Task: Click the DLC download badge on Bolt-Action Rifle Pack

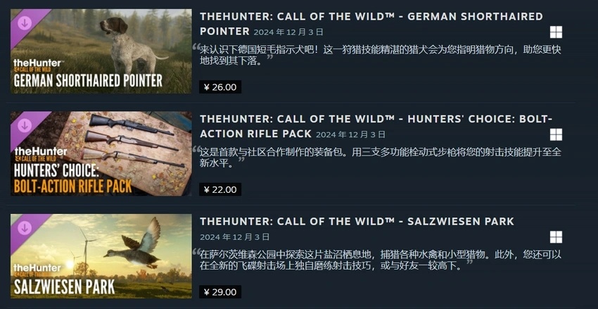Action: tap(25, 125)
